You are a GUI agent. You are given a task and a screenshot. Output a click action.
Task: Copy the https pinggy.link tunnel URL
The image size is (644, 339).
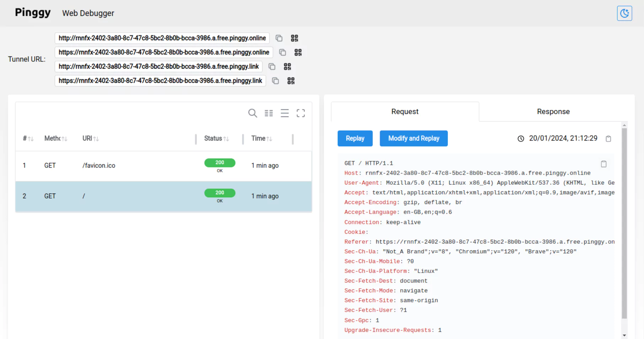[275, 81]
